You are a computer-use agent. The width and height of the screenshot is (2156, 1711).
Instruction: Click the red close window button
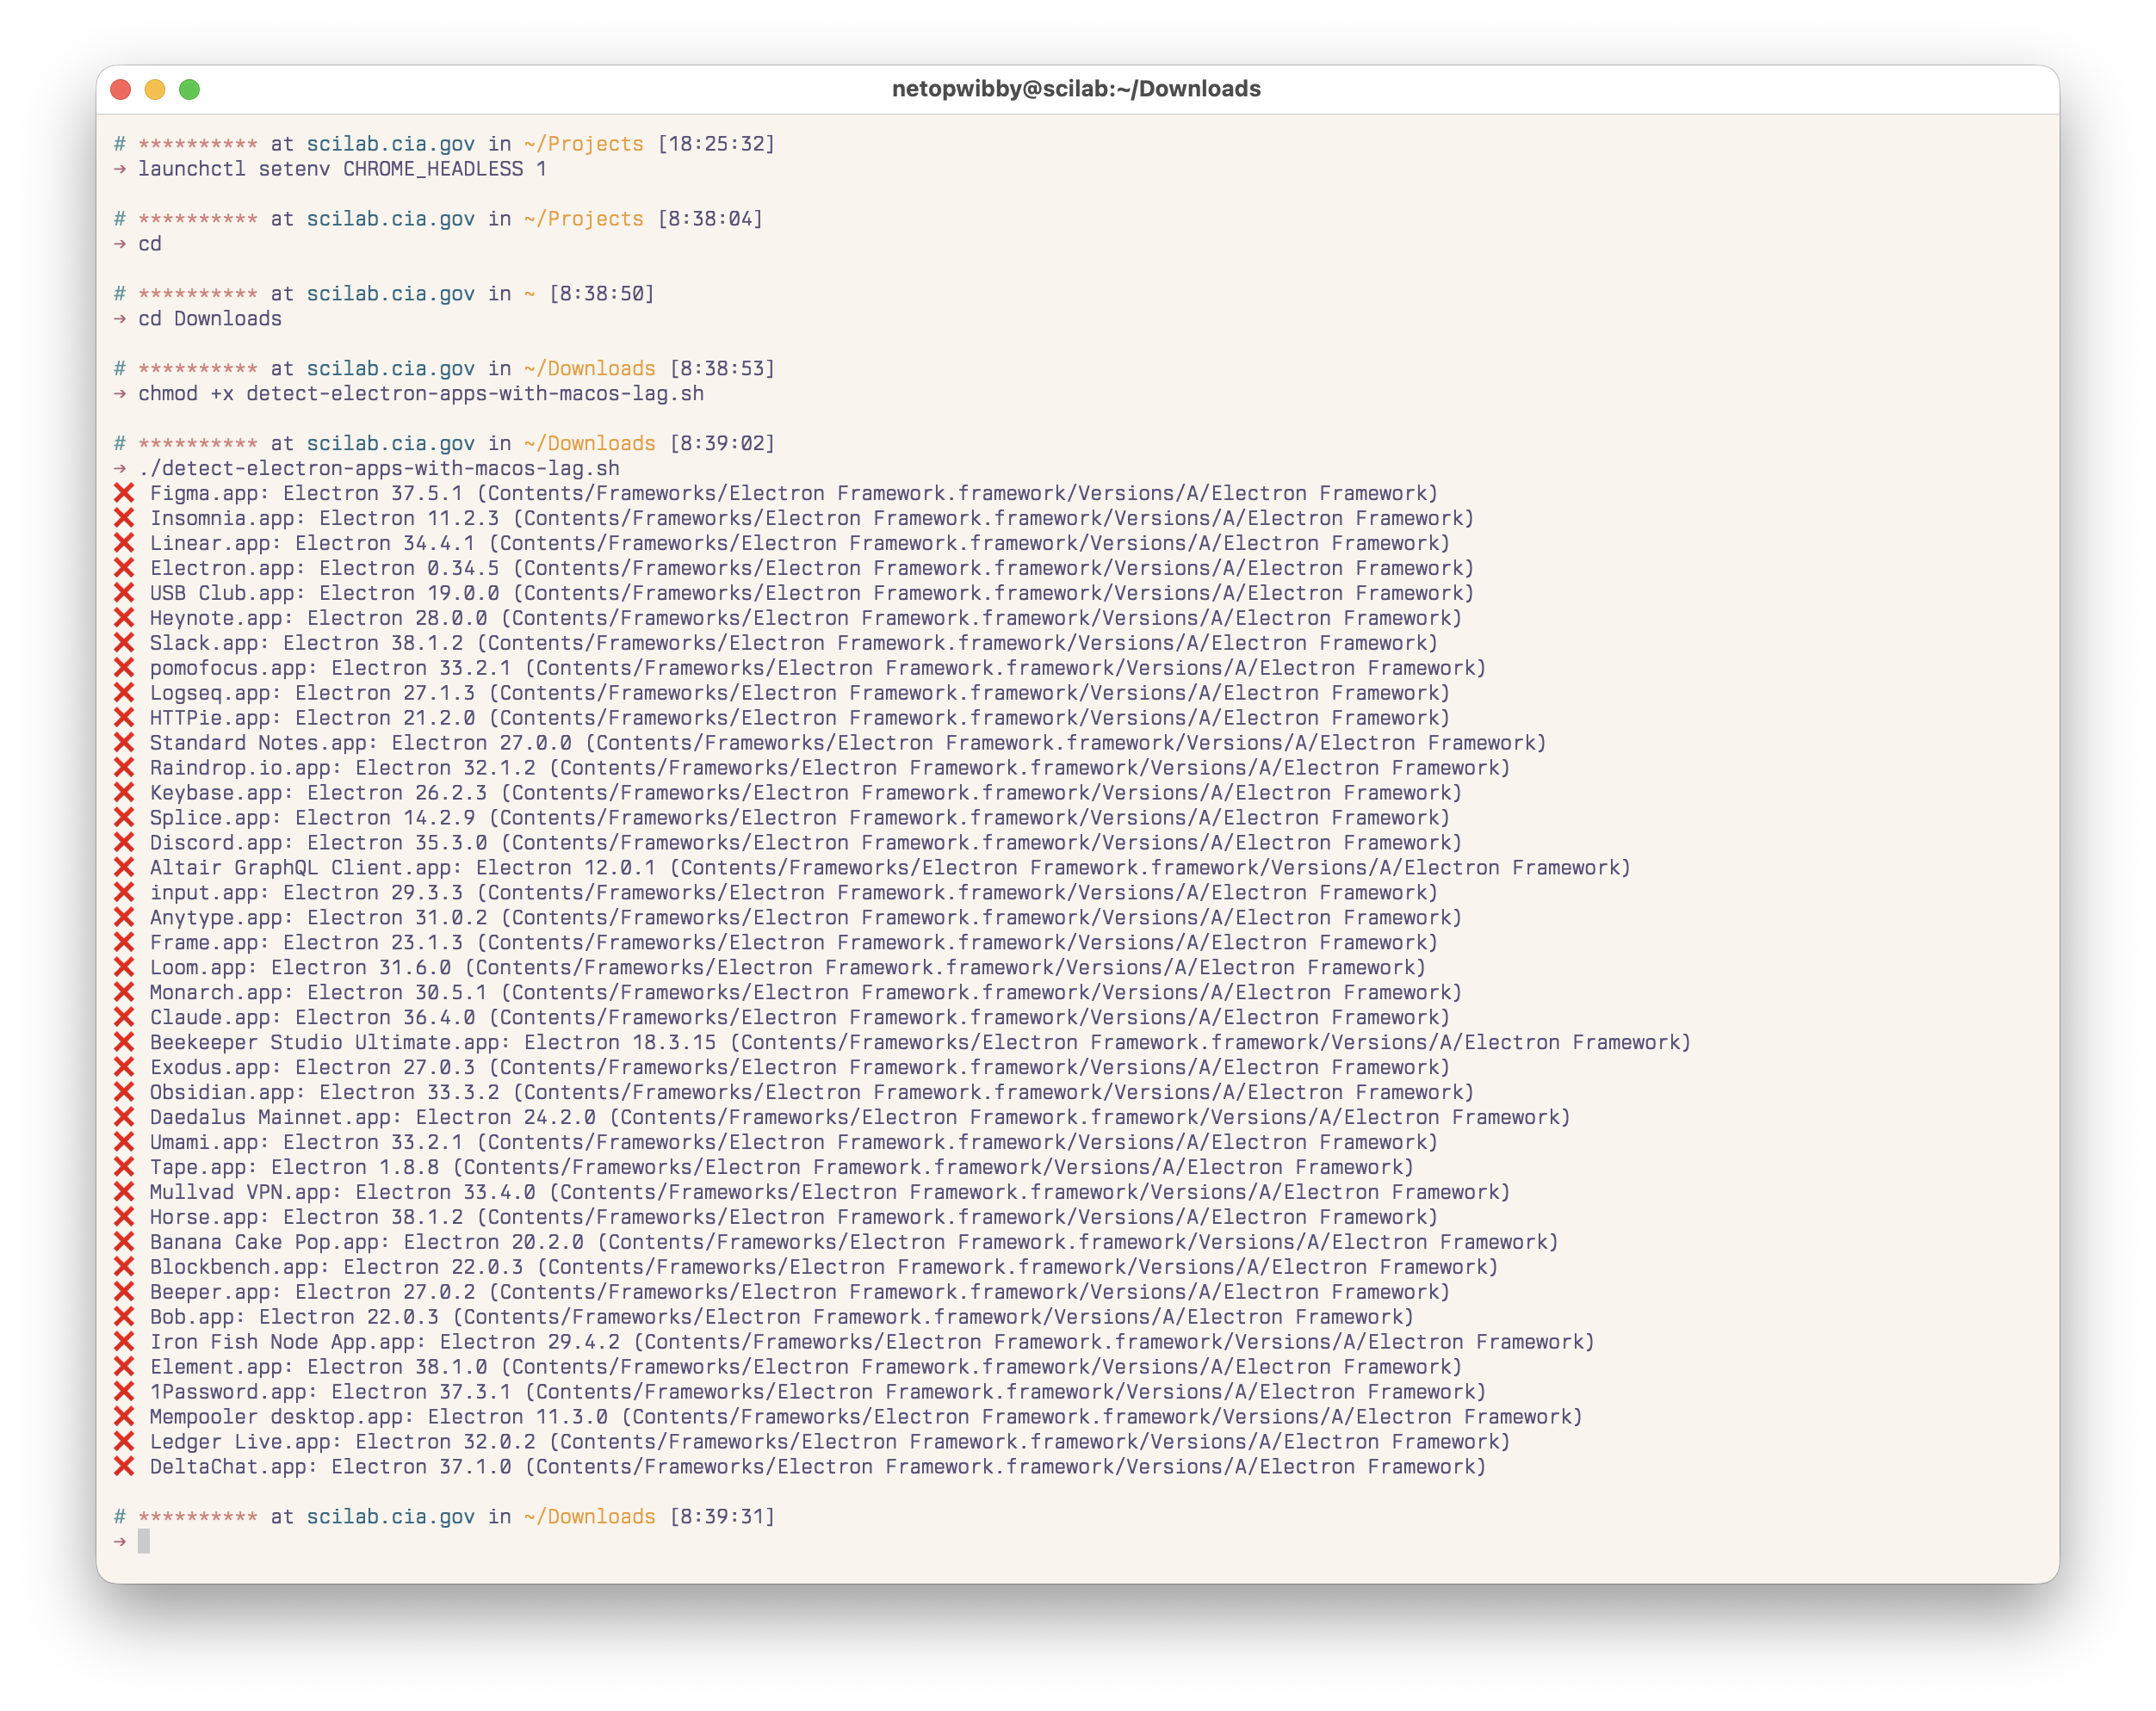pos(121,90)
